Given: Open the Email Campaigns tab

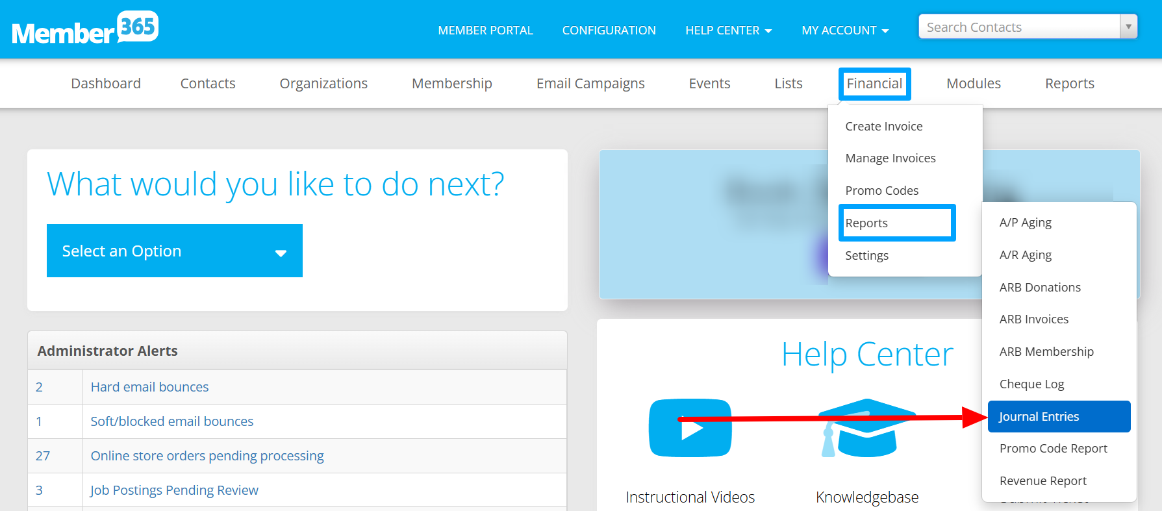Looking at the screenshot, I should click(x=590, y=83).
